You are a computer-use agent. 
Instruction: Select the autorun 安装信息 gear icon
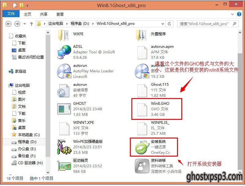pos(63,91)
